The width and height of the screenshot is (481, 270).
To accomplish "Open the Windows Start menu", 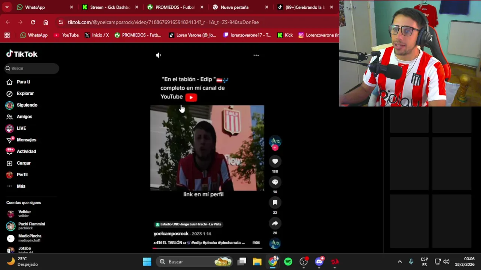I will tap(147, 262).
